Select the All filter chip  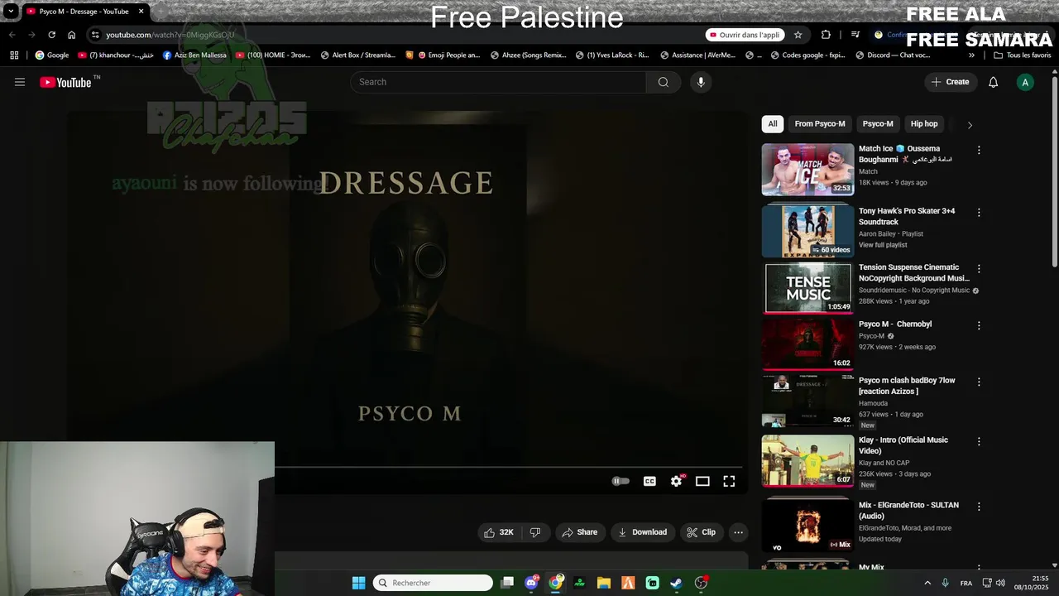point(772,124)
